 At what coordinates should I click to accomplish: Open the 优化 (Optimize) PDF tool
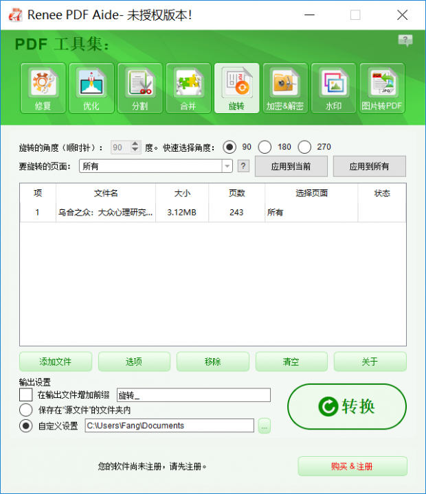click(91, 88)
